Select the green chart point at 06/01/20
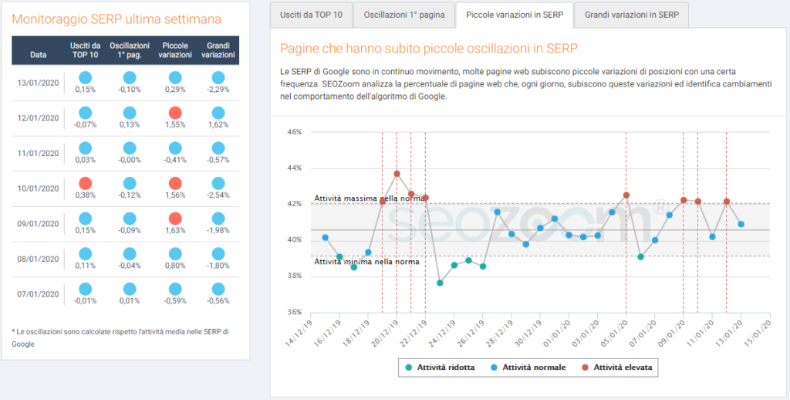The height and width of the screenshot is (400, 790). pyautogui.click(x=641, y=256)
